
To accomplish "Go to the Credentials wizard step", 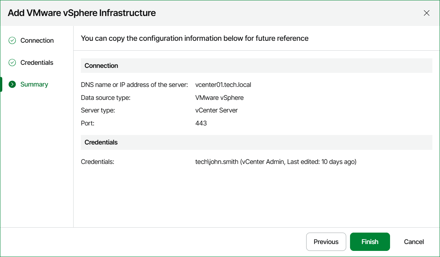I will (x=37, y=63).
